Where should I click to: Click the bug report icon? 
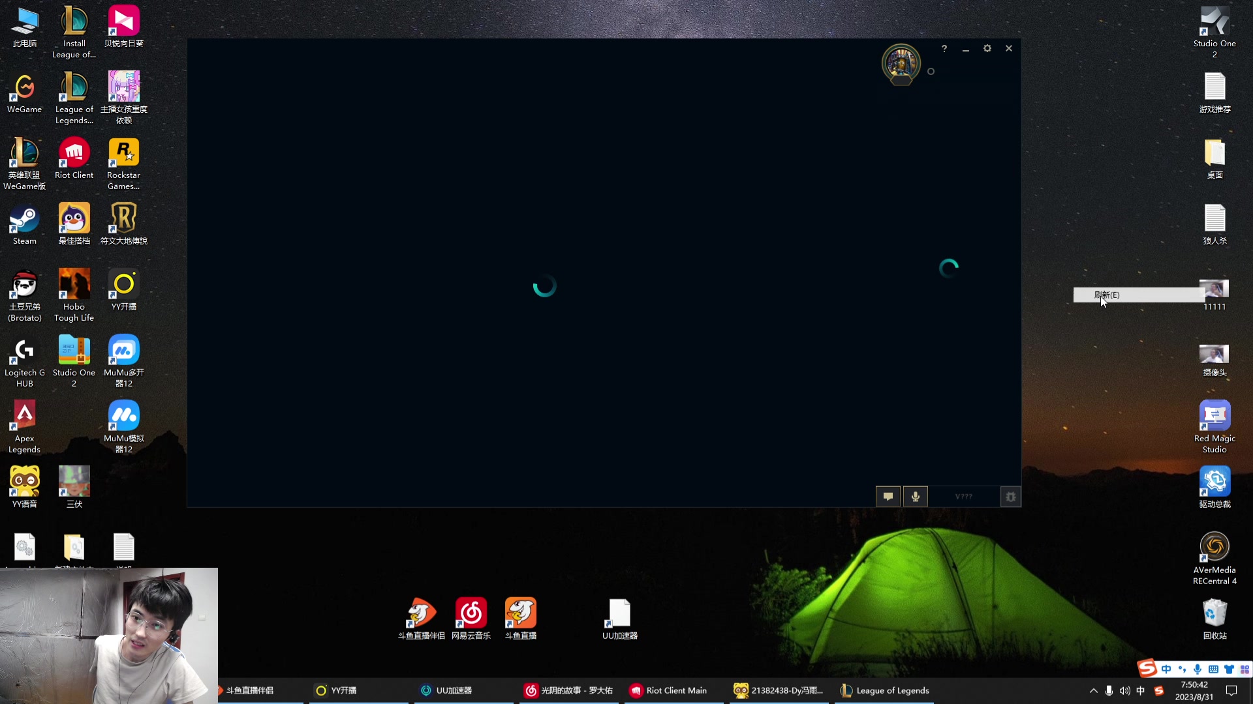(1010, 497)
